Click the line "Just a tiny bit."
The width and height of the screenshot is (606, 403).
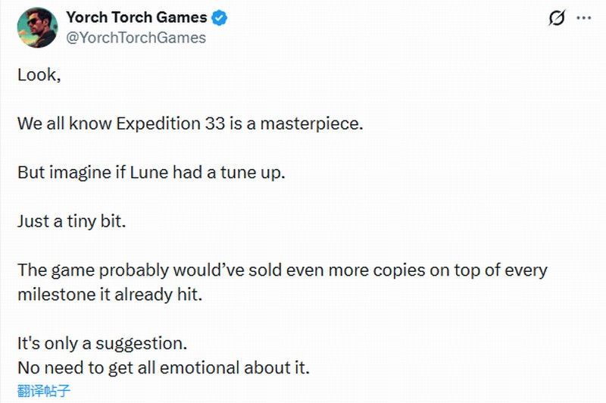click(x=75, y=220)
